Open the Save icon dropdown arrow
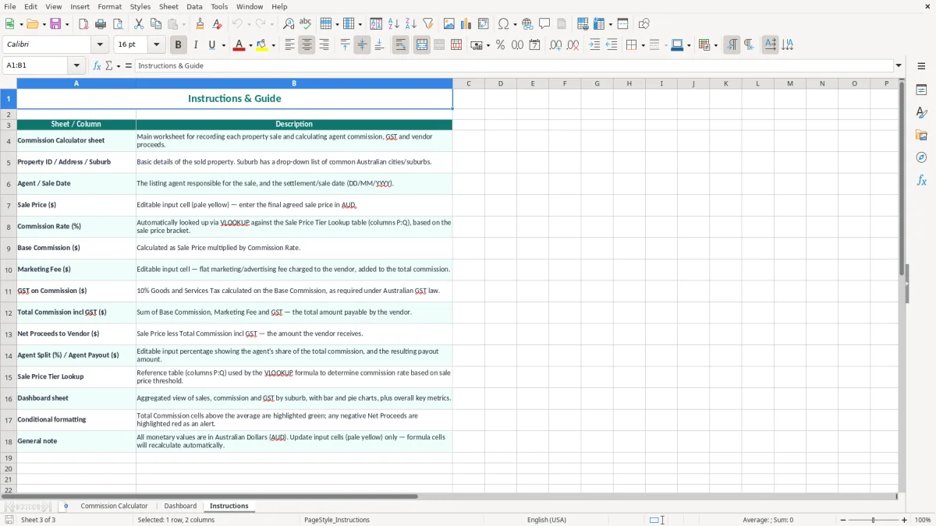The image size is (936, 526). [67, 24]
